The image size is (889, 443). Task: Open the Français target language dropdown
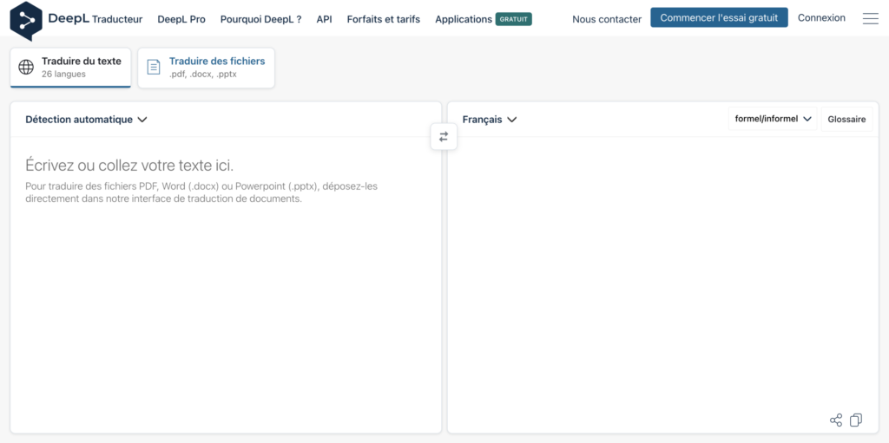click(490, 120)
